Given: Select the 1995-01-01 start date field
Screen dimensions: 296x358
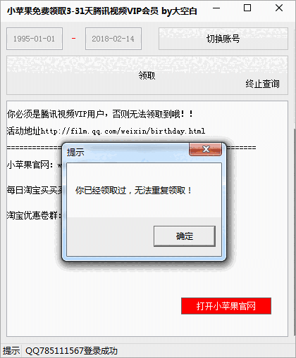Looking at the screenshot, I should point(35,39).
